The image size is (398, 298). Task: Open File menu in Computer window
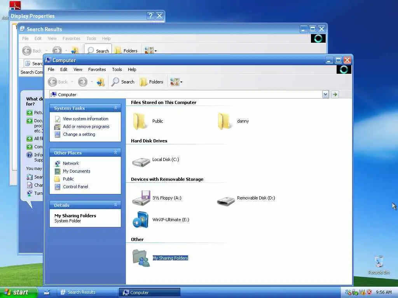51,69
